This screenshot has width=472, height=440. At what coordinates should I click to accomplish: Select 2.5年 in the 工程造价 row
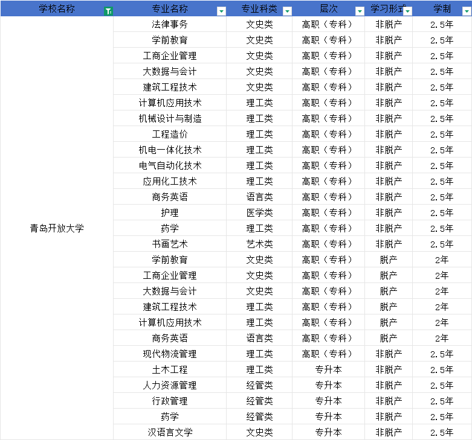[442, 134]
